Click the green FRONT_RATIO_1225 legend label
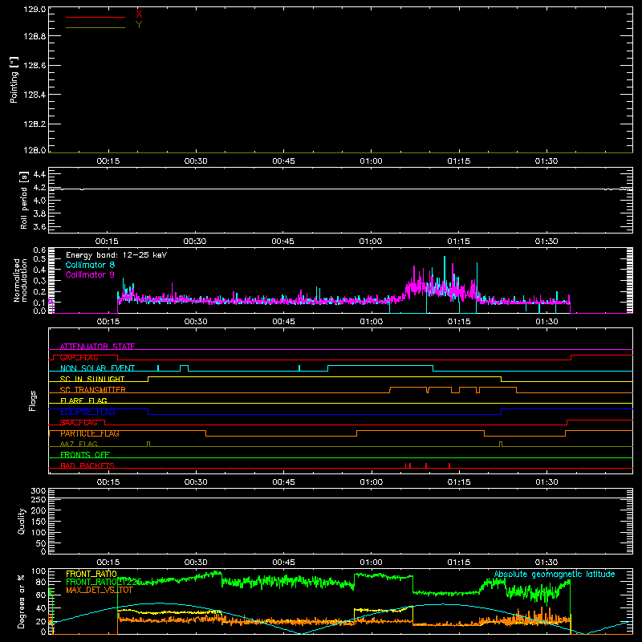 (104, 582)
